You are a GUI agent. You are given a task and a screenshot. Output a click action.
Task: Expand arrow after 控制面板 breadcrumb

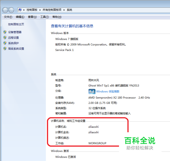tap(40, 10)
